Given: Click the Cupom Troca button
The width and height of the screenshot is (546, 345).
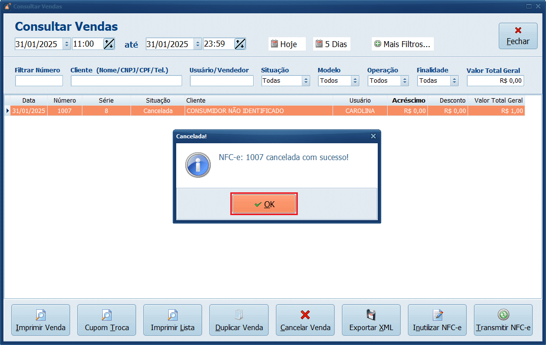Looking at the screenshot, I should [x=107, y=320].
